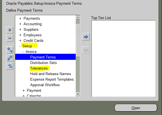Screen dimensions: 162x115
Task: Select Payment Terms in the navigator
Action: click(x=45, y=57)
